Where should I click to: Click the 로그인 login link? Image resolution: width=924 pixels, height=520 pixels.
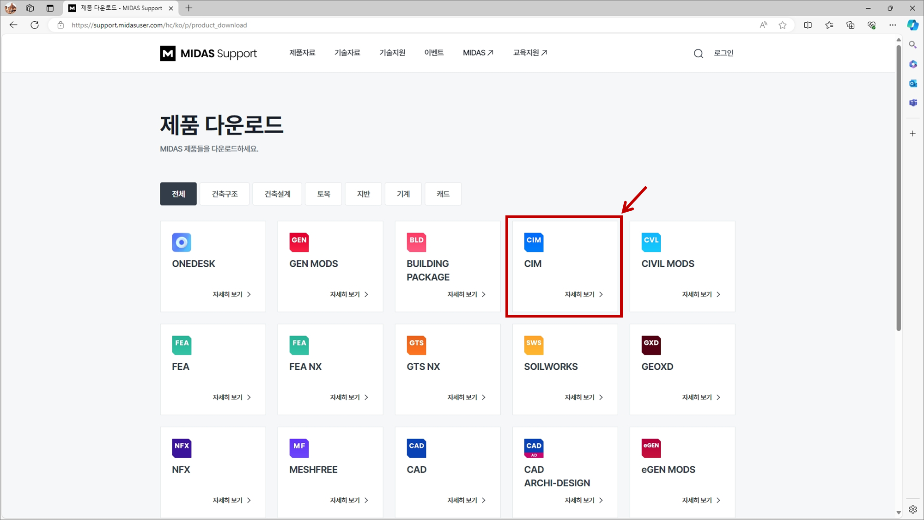pos(723,53)
